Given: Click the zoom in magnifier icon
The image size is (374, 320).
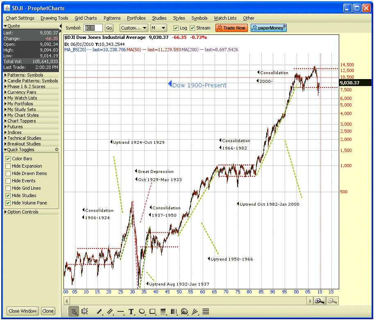Looking at the screenshot, I should click(x=320, y=301).
